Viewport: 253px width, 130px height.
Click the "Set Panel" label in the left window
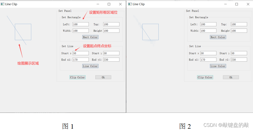point(65,11)
